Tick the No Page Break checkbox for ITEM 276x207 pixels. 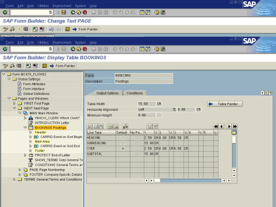pyautogui.click(x=137, y=148)
